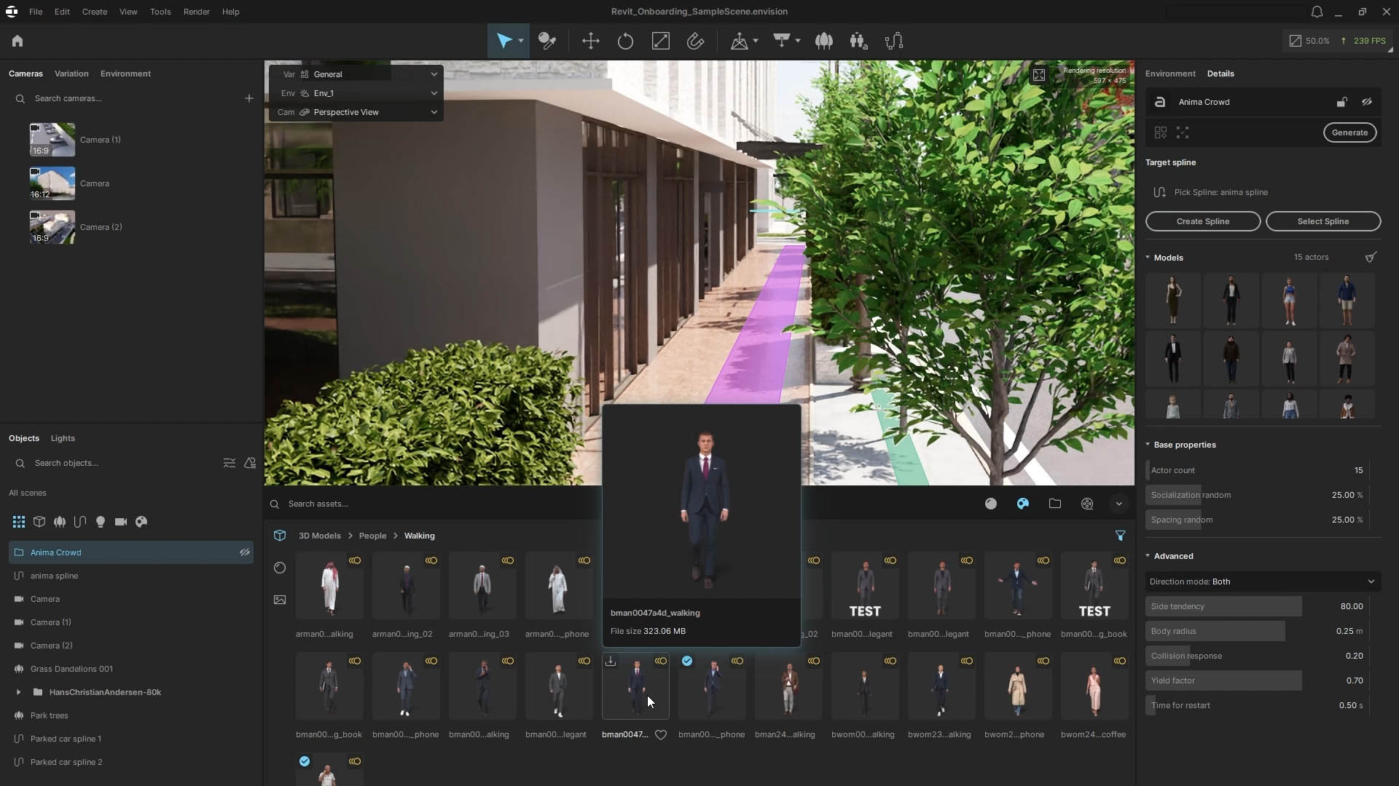Open the people placement tool
The height and width of the screenshot is (786, 1399).
point(858,41)
